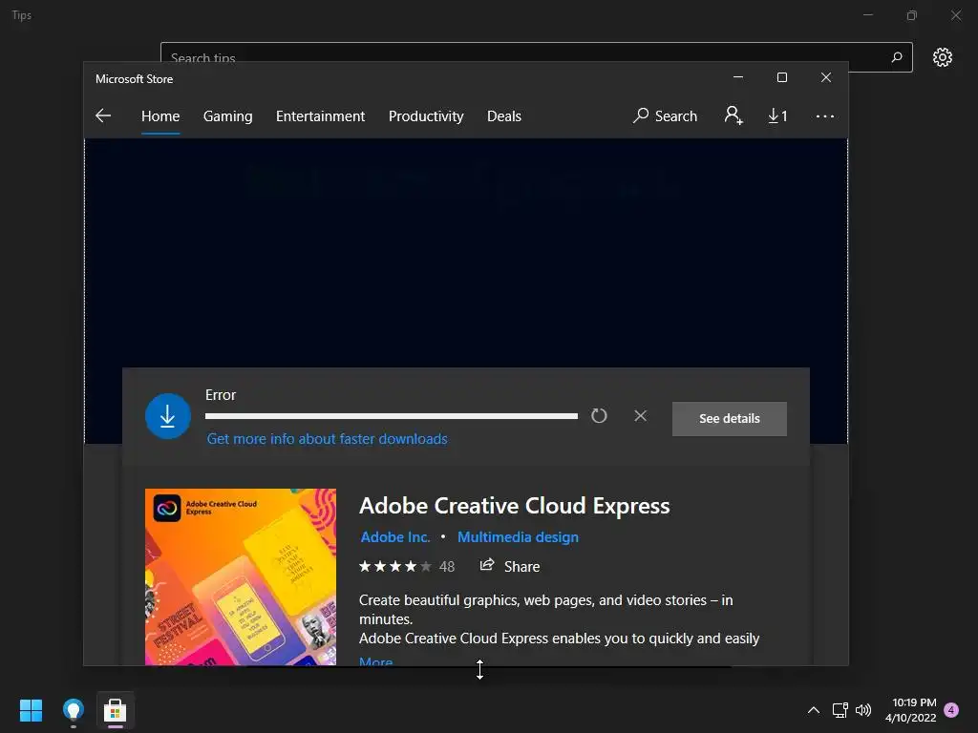Image resolution: width=978 pixels, height=733 pixels.
Task: Switch to the Gaming tab
Action: pyautogui.click(x=227, y=115)
